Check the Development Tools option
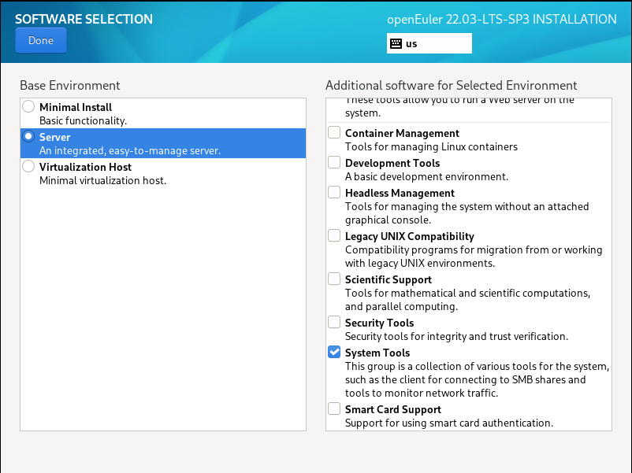632x473 pixels. [334, 163]
